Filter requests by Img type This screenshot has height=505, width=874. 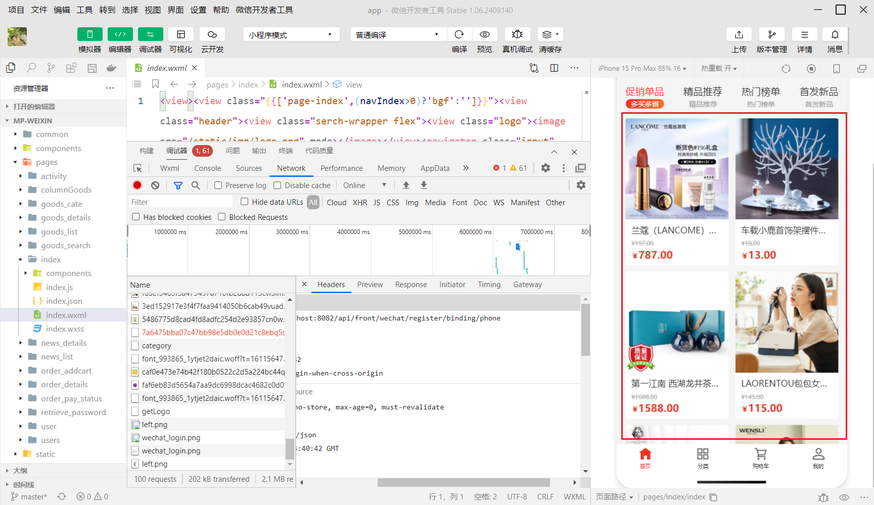(x=412, y=202)
